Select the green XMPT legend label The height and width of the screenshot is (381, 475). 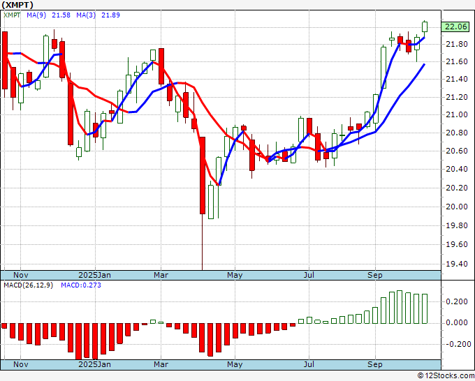click(12, 15)
